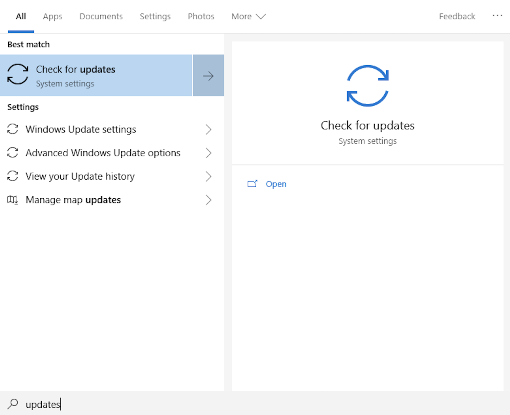The height and width of the screenshot is (415, 510).
Task: Switch to the Settings tab
Action: click(155, 16)
